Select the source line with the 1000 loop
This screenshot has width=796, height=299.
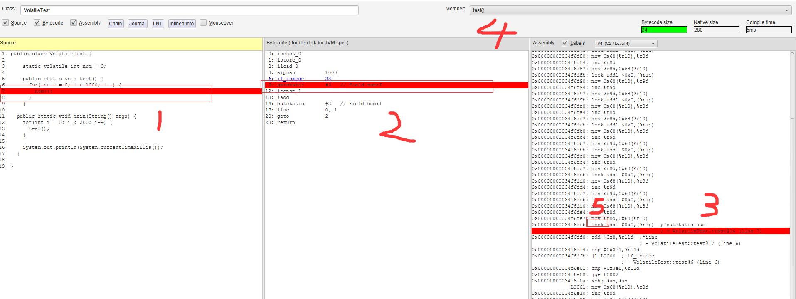(x=75, y=85)
